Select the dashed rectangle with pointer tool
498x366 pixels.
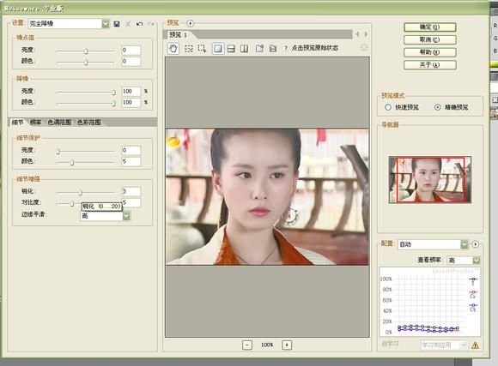[x=202, y=49]
